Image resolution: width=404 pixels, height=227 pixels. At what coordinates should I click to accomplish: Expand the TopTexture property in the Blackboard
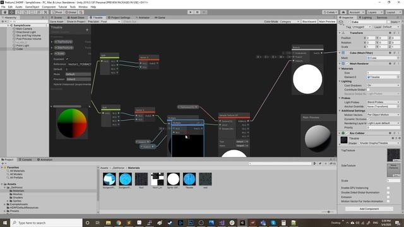pyautogui.click(x=52, y=42)
